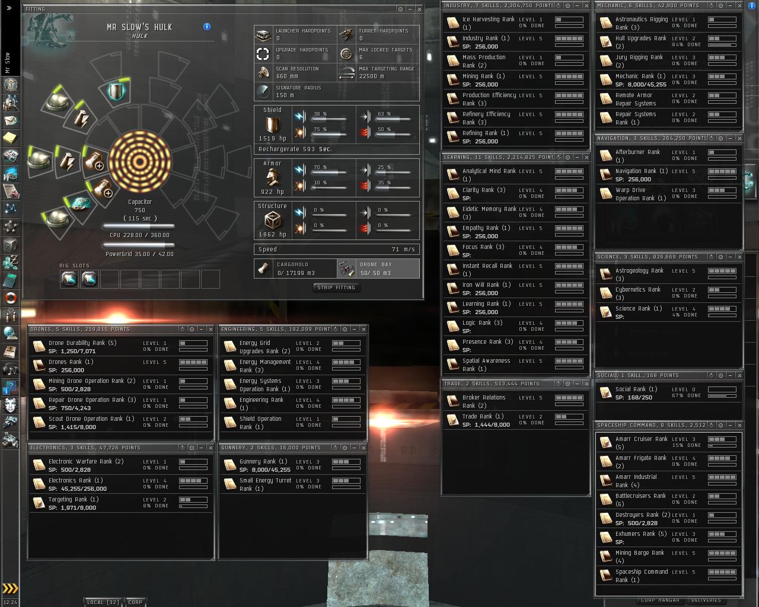The width and height of the screenshot is (759, 607).
Task: Pin the Mechanic skills window
Action: (x=720, y=5)
